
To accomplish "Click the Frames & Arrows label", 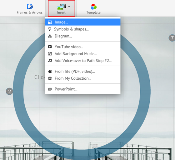I will click(30, 12).
